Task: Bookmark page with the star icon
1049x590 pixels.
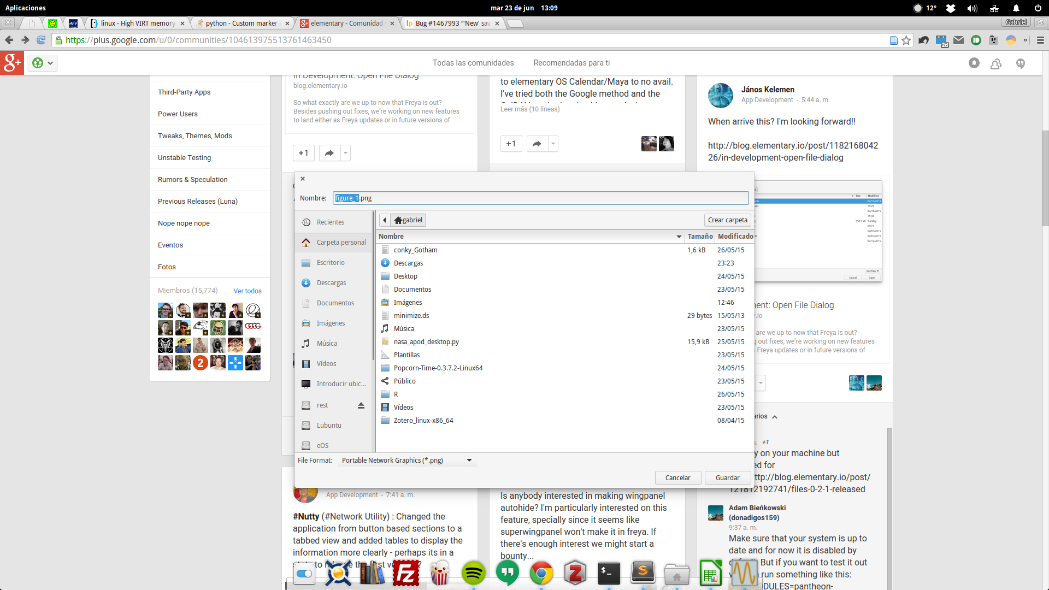Action: tap(906, 40)
